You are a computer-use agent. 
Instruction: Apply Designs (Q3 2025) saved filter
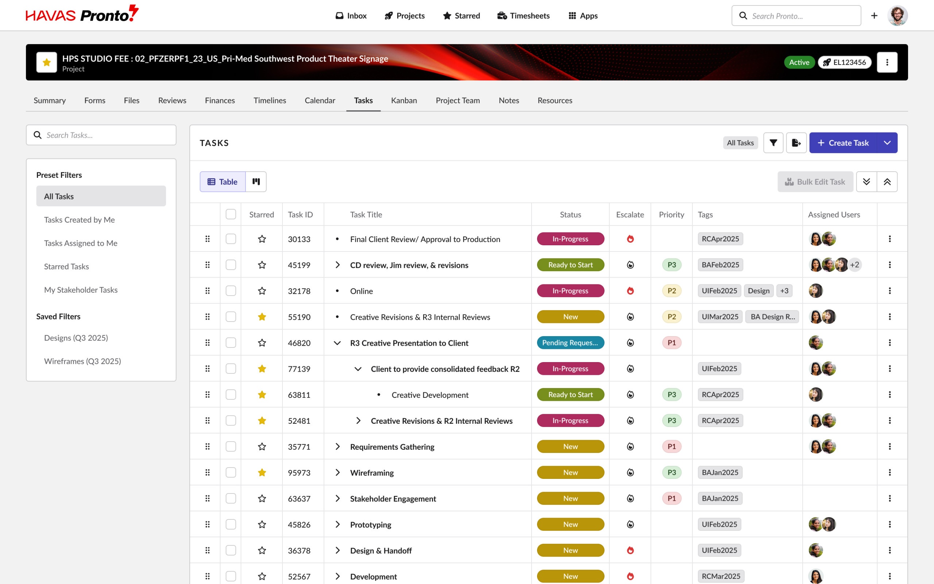[x=101, y=338]
